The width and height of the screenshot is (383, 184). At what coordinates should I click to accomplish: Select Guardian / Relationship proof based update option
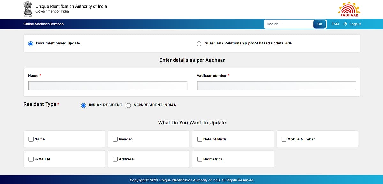(199, 44)
